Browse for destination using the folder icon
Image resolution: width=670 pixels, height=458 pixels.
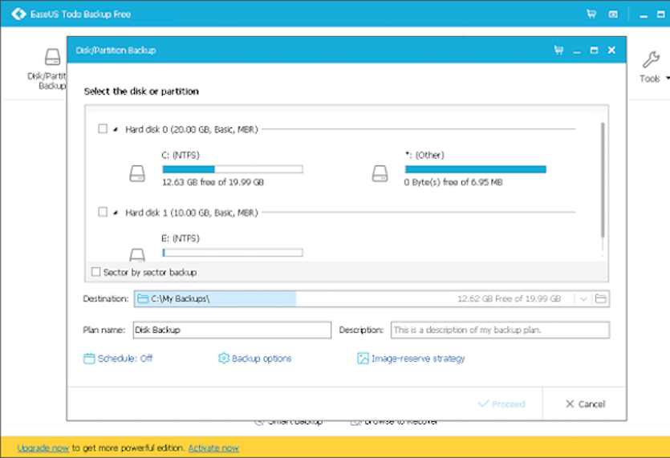coord(601,299)
